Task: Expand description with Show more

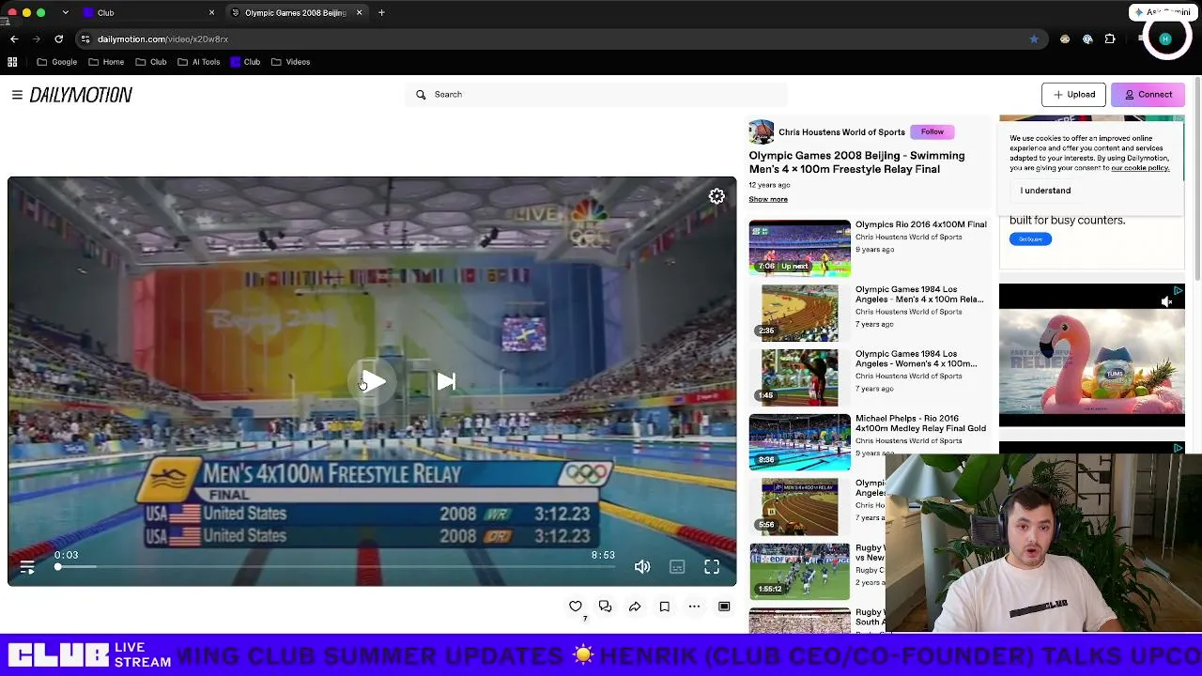Action: tap(768, 199)
